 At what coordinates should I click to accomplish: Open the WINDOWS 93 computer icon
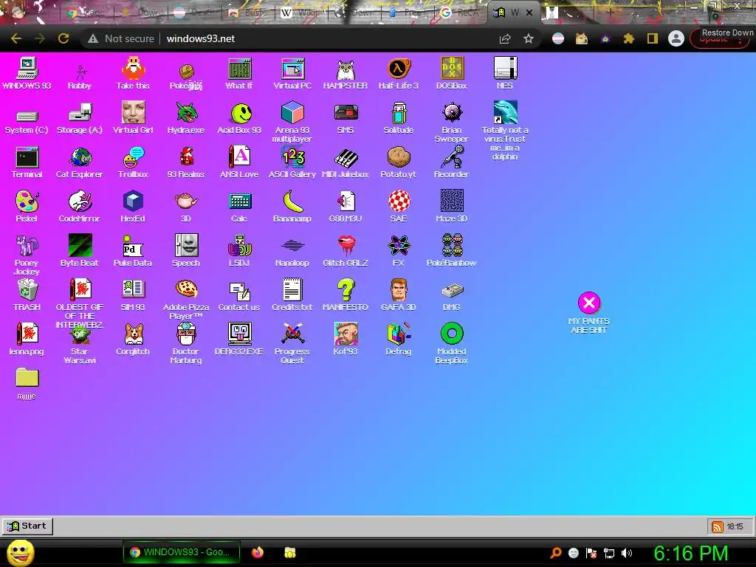(27, 69)
